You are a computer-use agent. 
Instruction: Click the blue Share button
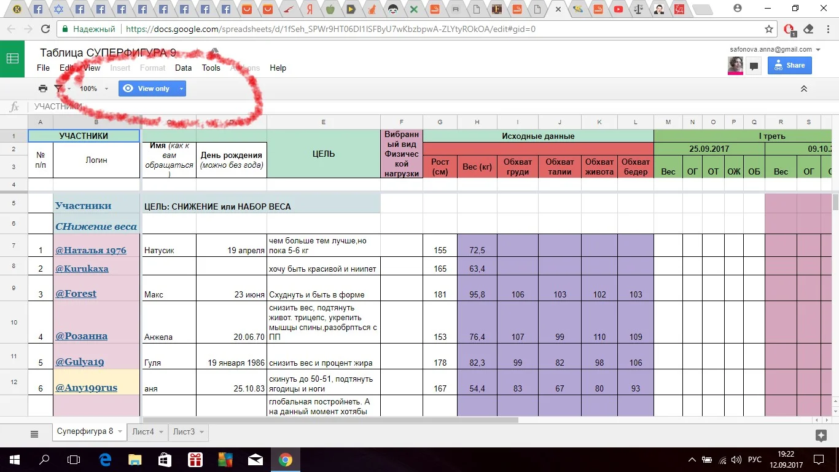(790, 65)
